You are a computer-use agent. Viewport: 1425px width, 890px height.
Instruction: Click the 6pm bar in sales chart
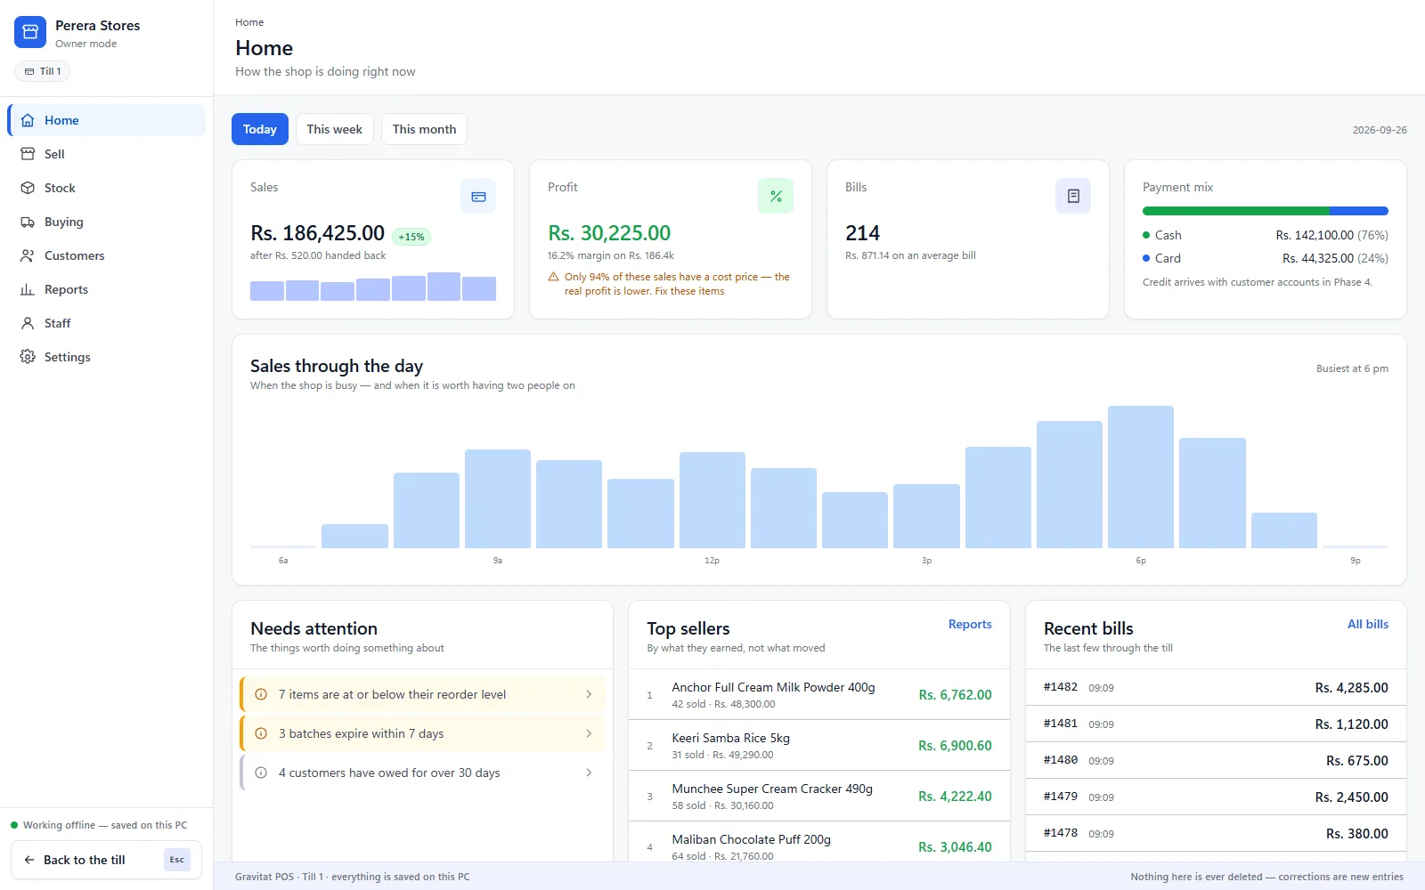1141,477
